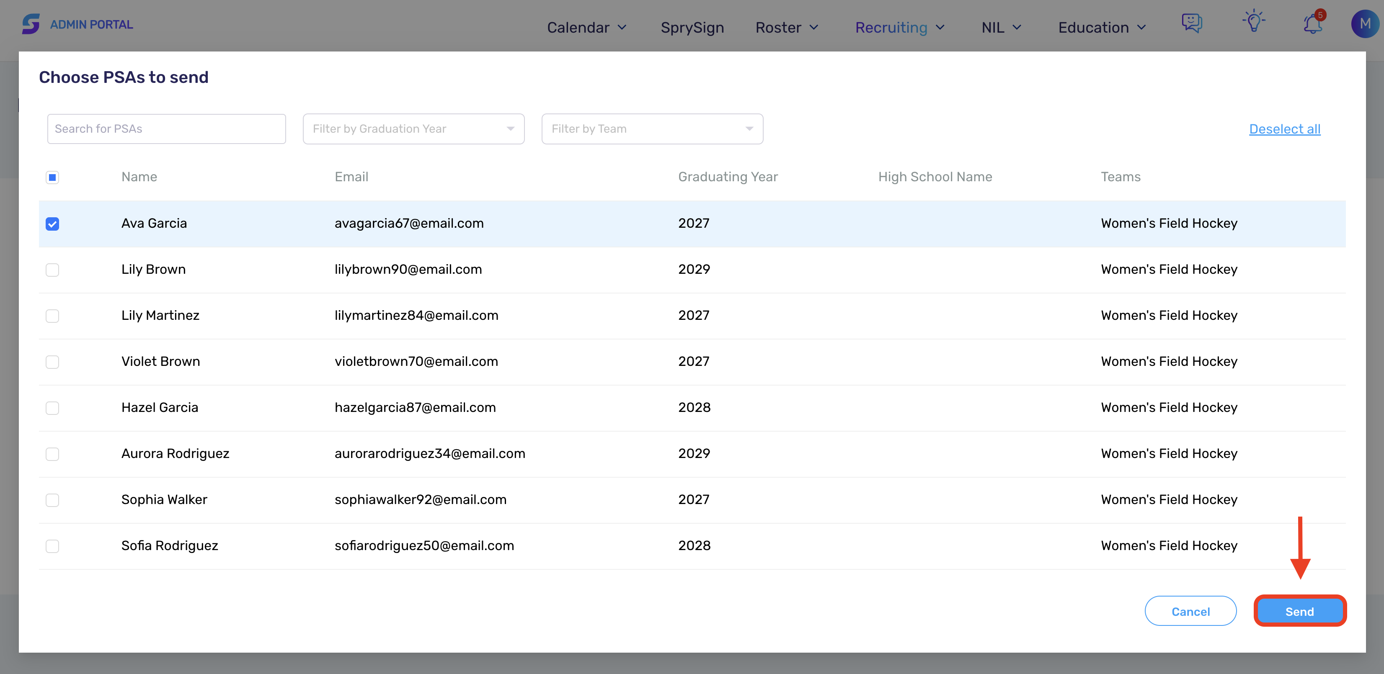Check Lily Martinez's checkbox
Image resolution: width=1384 pixels, height=674 pixels.
pyautogui.click(x=52, y=316)
